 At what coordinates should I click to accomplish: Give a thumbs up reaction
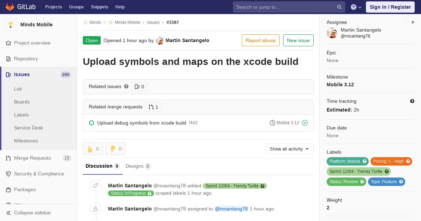click(93, 149)
